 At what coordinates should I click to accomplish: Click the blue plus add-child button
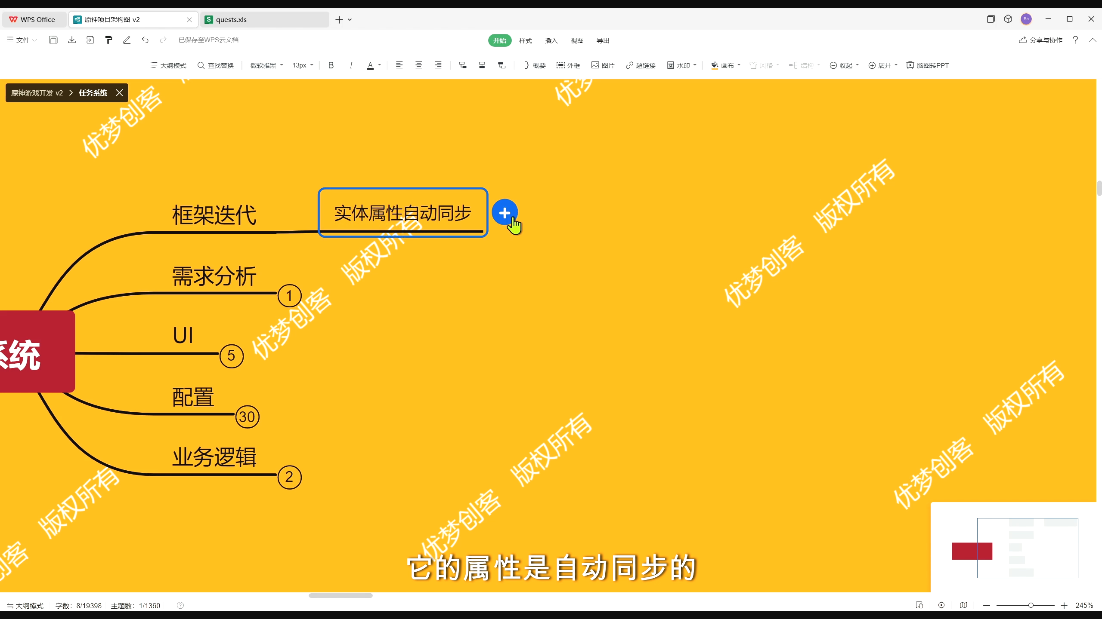coord(505,212)
